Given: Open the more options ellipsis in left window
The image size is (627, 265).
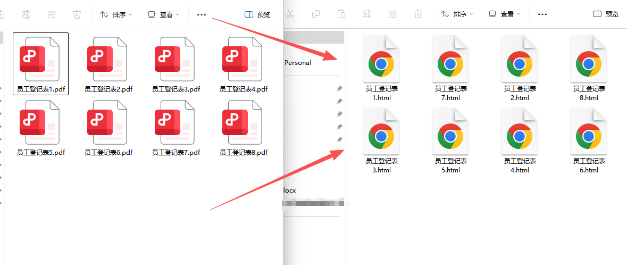Looking at the screenshot, I should 202,14.
